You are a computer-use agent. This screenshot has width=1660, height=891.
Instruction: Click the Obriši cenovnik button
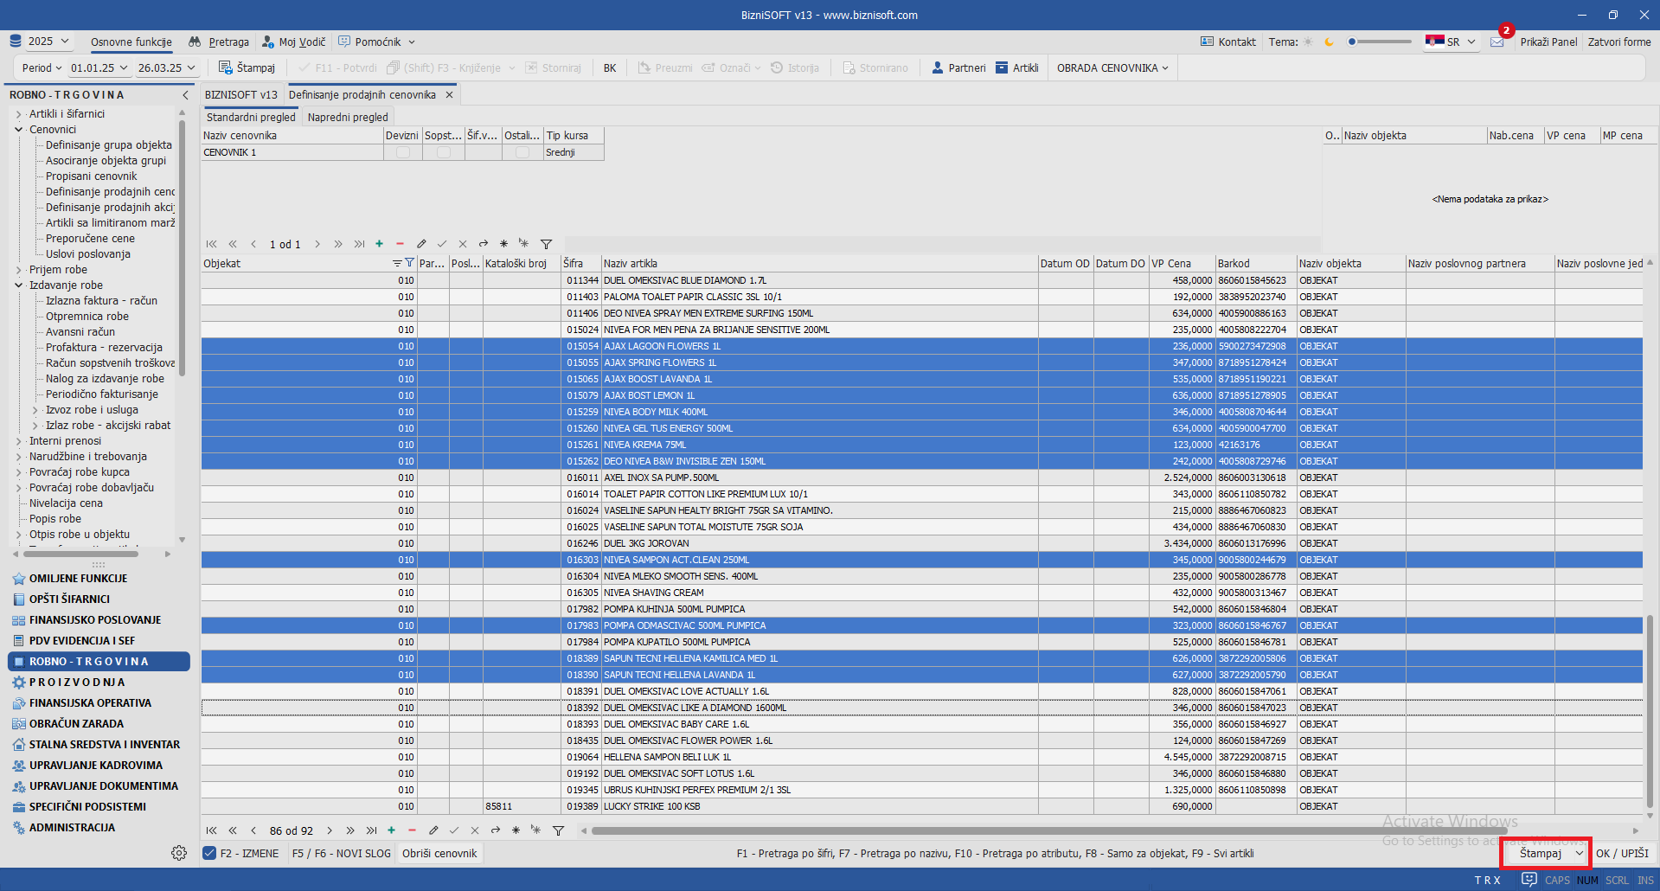coord(439,853)
